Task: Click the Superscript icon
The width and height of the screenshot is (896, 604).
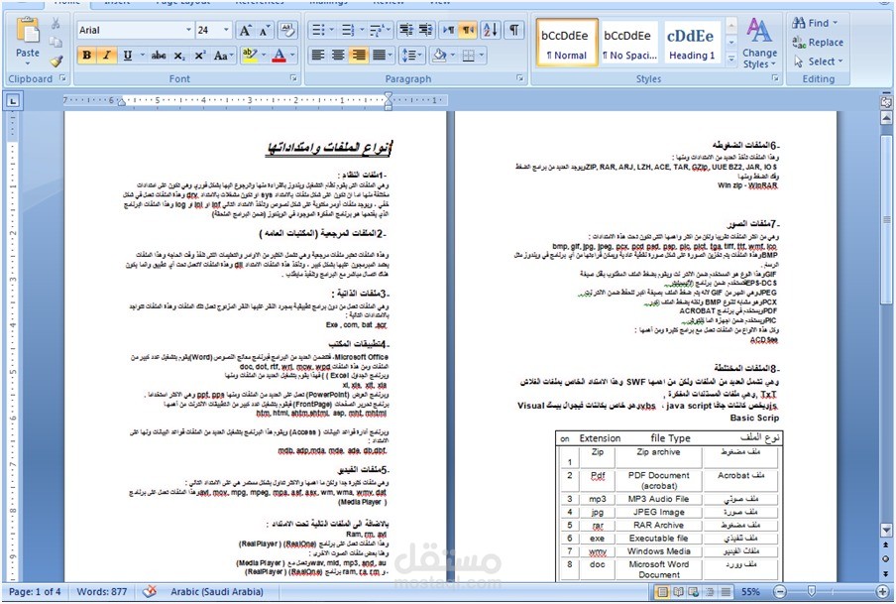Action: (200, 56)
